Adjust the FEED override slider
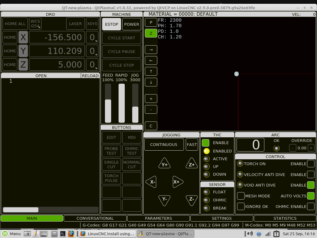The image size is (317, 238). coord(108,103)
